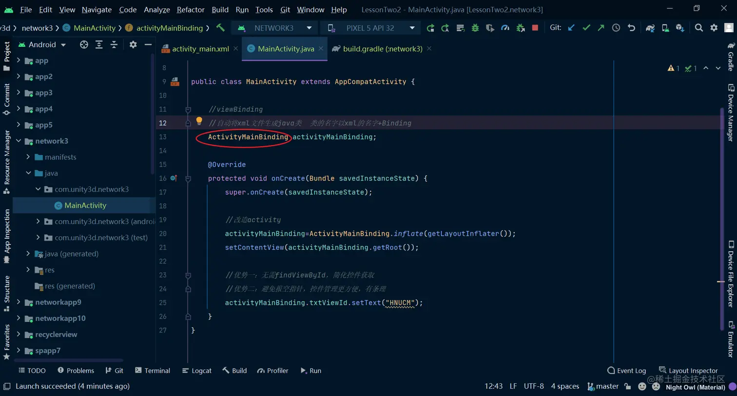Collapse the java folder
This screenshot has height=396, width=737.
(28, 173)
